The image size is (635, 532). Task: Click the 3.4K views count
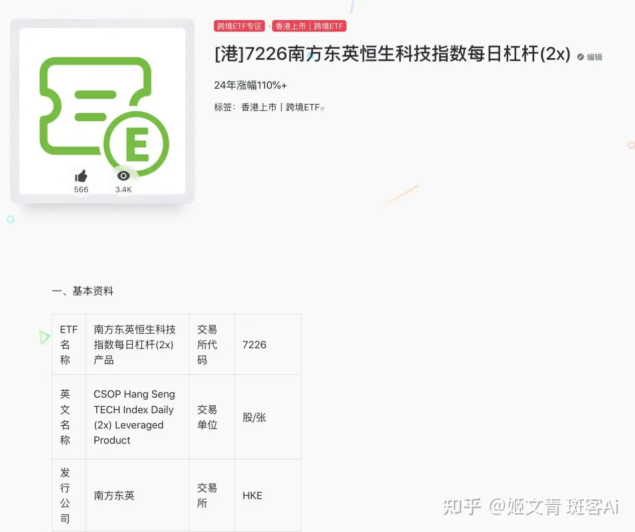123,189
